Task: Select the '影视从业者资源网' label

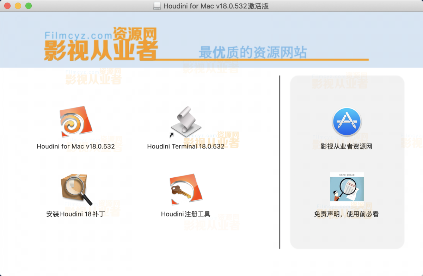Action: coord(347,146)
